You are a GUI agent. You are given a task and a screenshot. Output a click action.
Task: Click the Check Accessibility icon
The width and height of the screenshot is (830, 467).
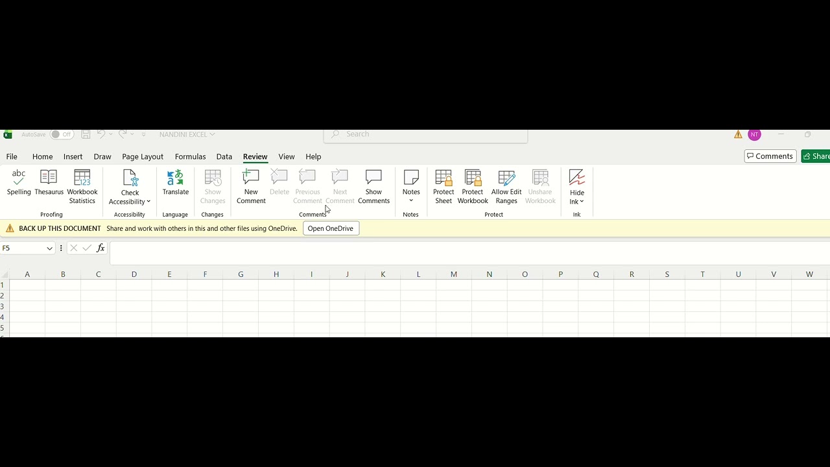[x=130, y=178]
